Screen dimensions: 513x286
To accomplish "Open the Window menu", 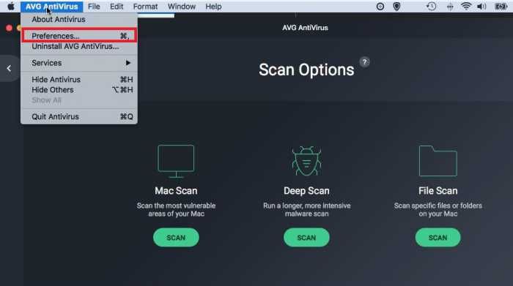I will (x=182, y=7).
